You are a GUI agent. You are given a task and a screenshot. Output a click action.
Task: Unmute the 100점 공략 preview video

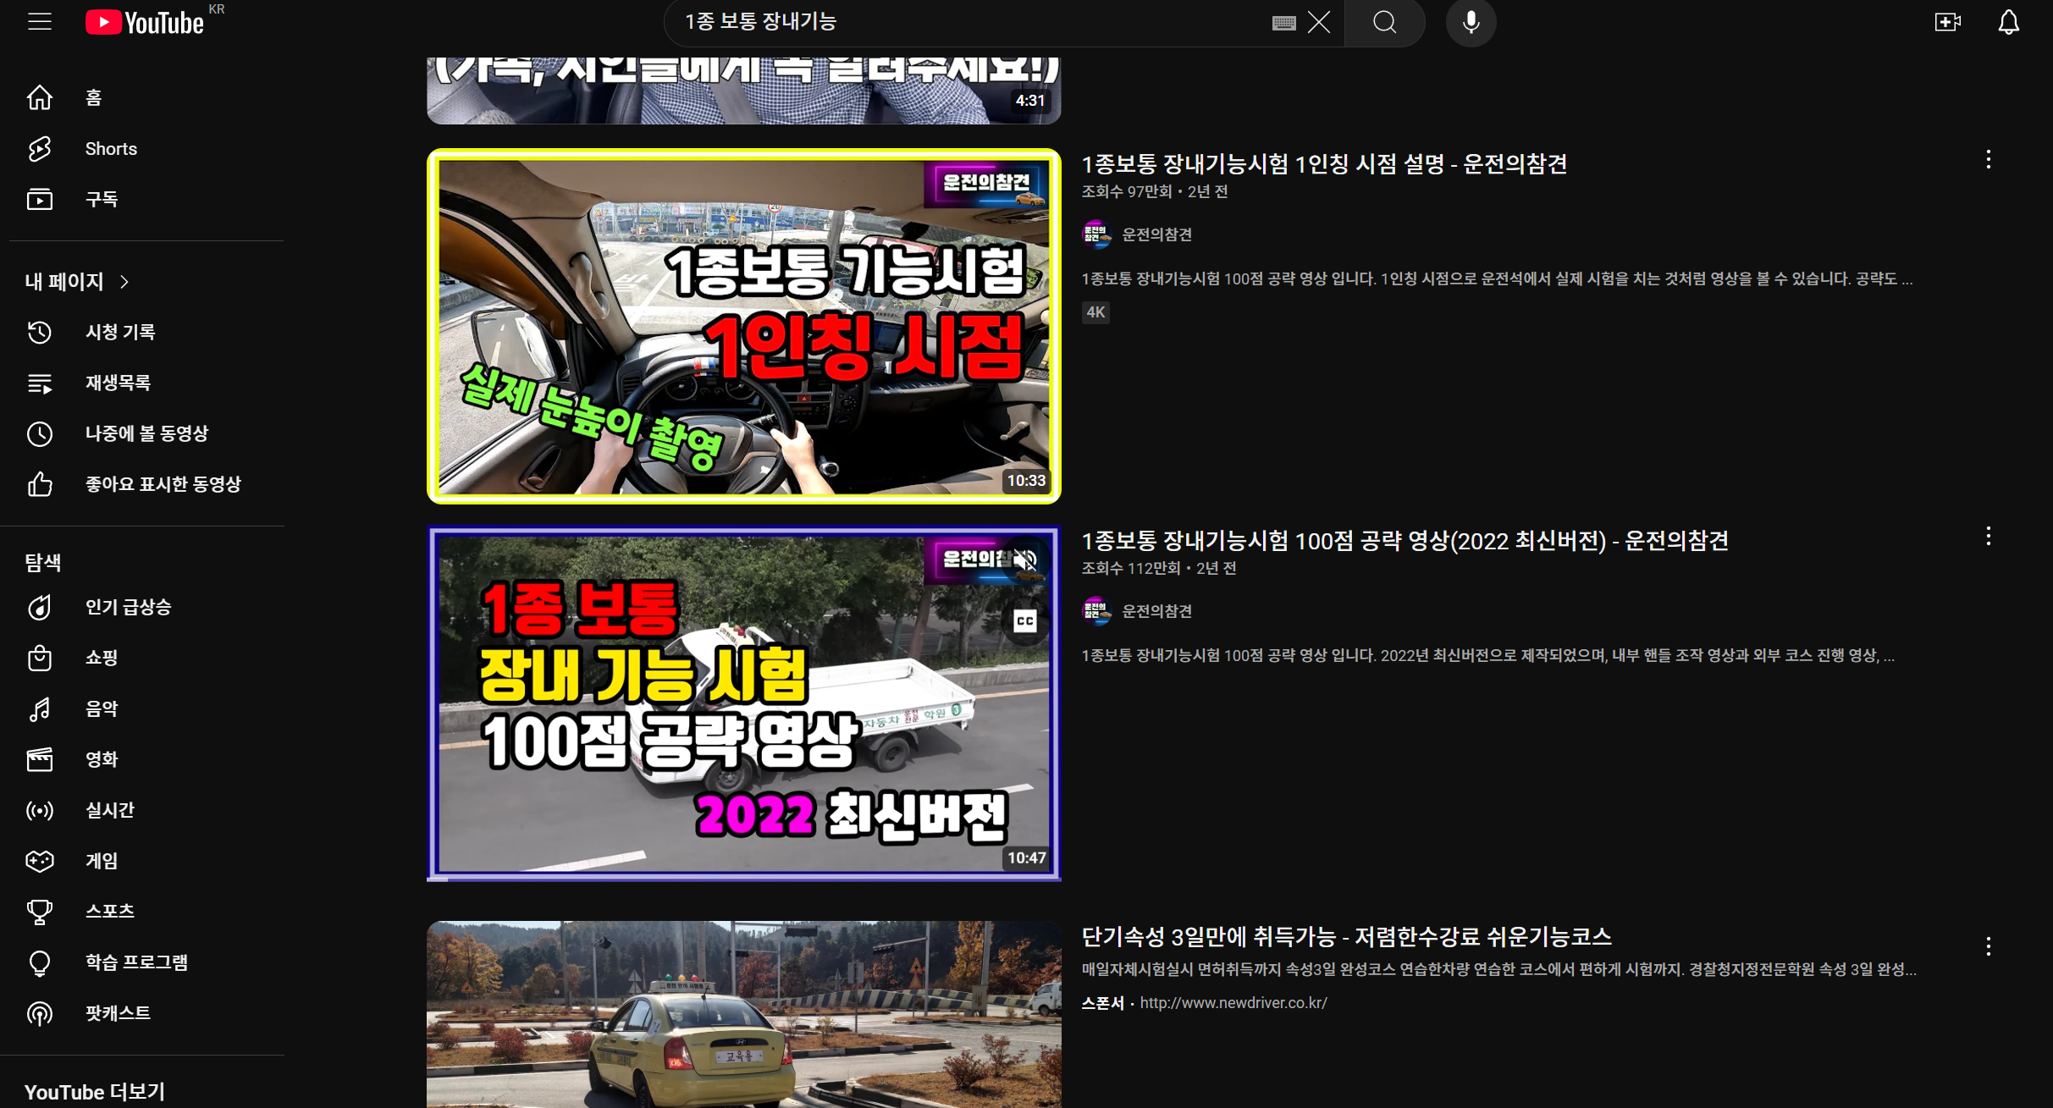tap(1025, 560)
